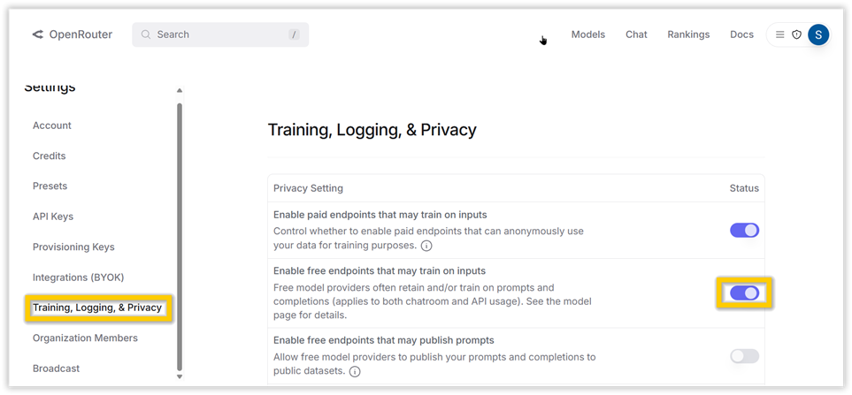Open the user avatar S profile
The width and height of the screenshot is (852, 395).
pos(818,34)
